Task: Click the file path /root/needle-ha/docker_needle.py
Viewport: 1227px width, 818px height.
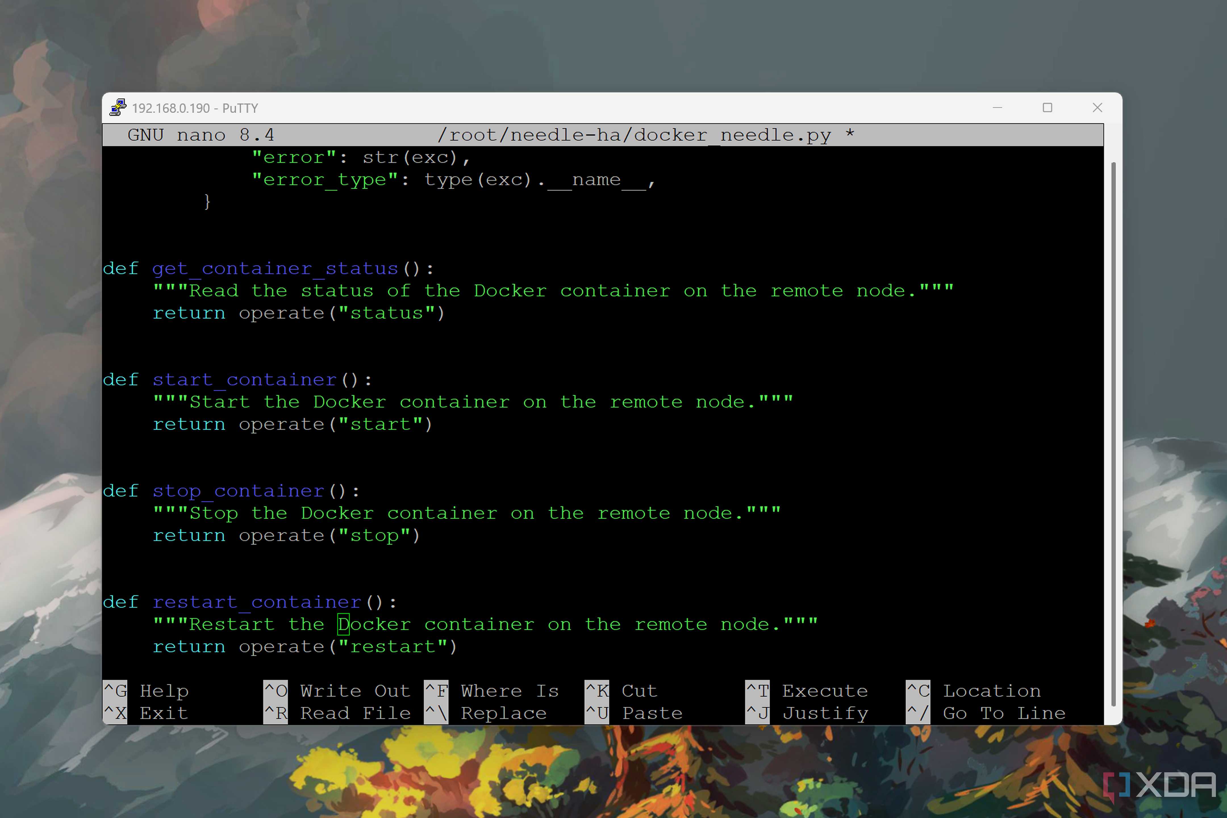Action: [x=634, y=135]
